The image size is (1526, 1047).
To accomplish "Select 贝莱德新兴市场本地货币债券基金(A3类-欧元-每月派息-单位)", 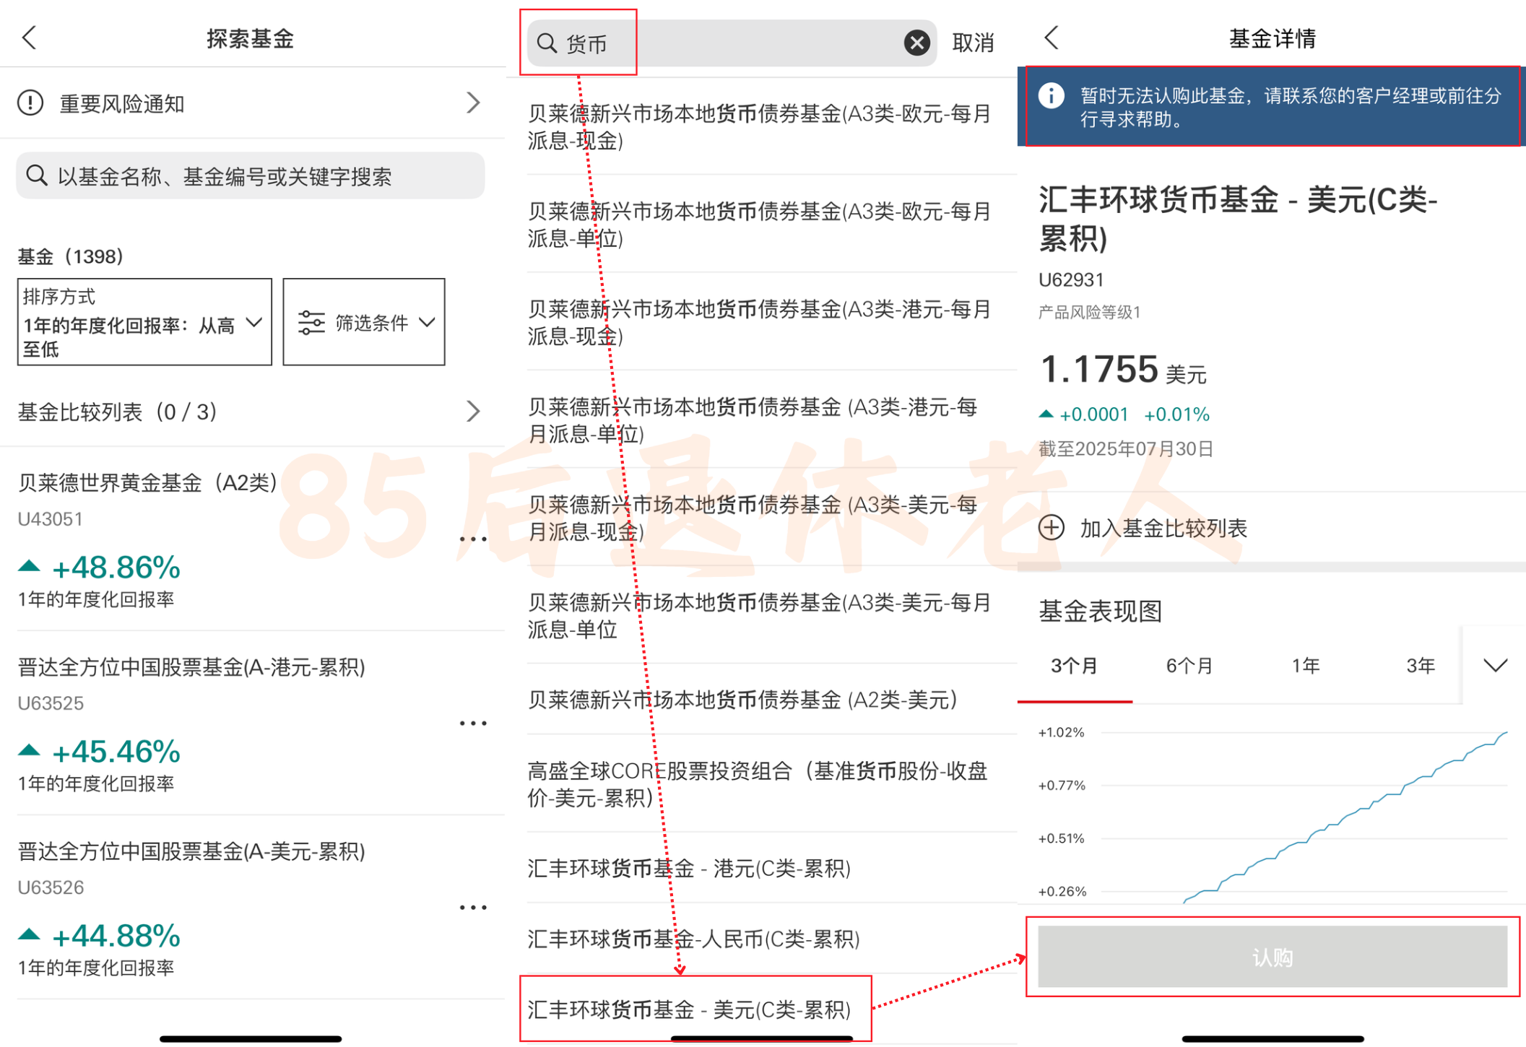I will click(x=760, y=225).
